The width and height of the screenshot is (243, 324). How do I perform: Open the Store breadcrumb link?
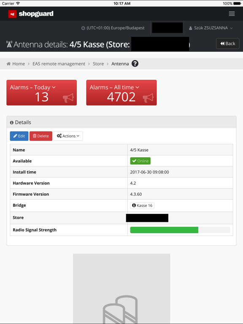(x=98, y=64)
